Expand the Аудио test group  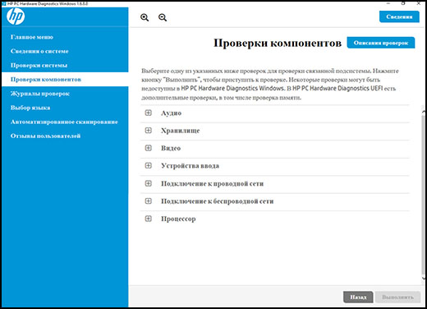[x=148, y=113]
